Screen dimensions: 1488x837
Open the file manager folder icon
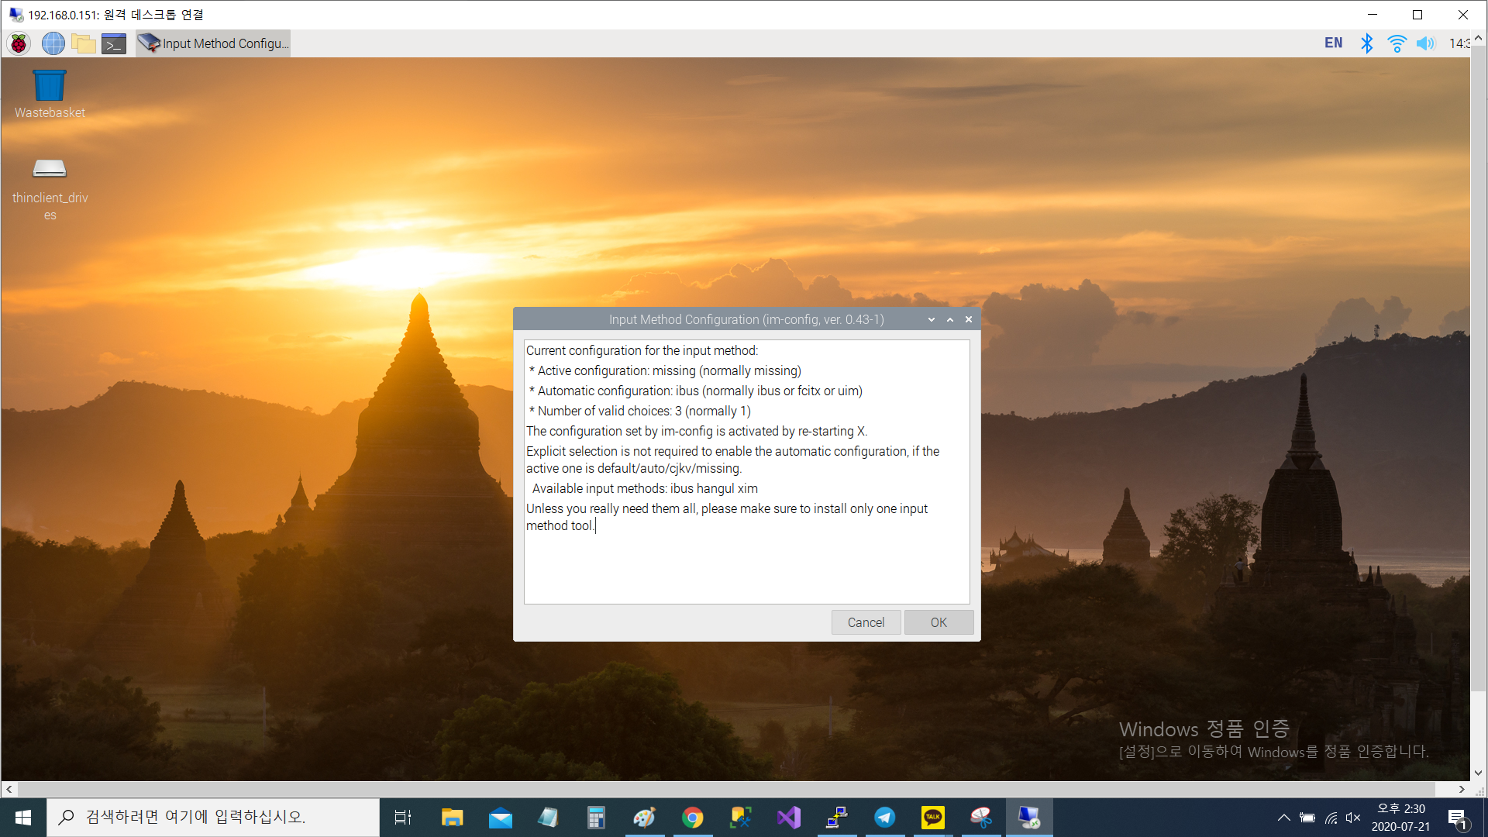click(83, 43)
